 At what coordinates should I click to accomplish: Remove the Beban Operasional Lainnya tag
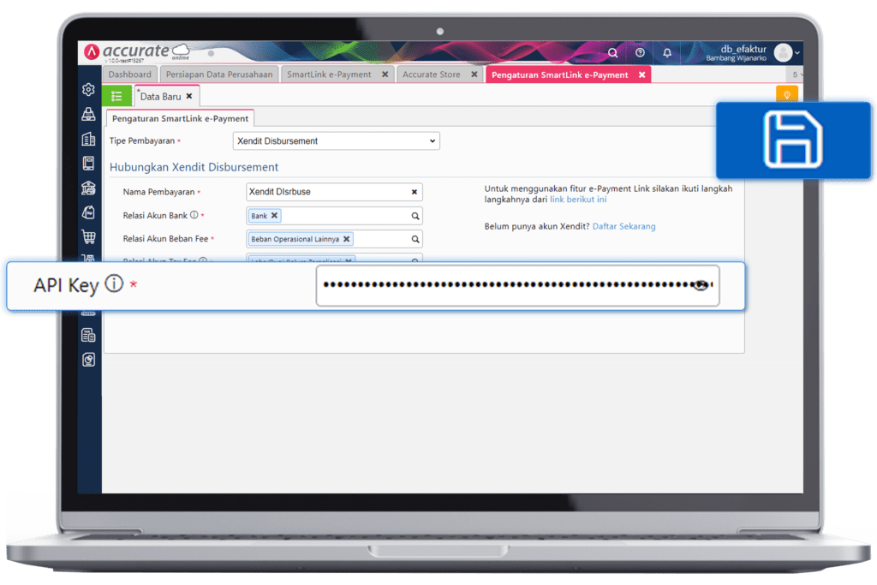346,239
